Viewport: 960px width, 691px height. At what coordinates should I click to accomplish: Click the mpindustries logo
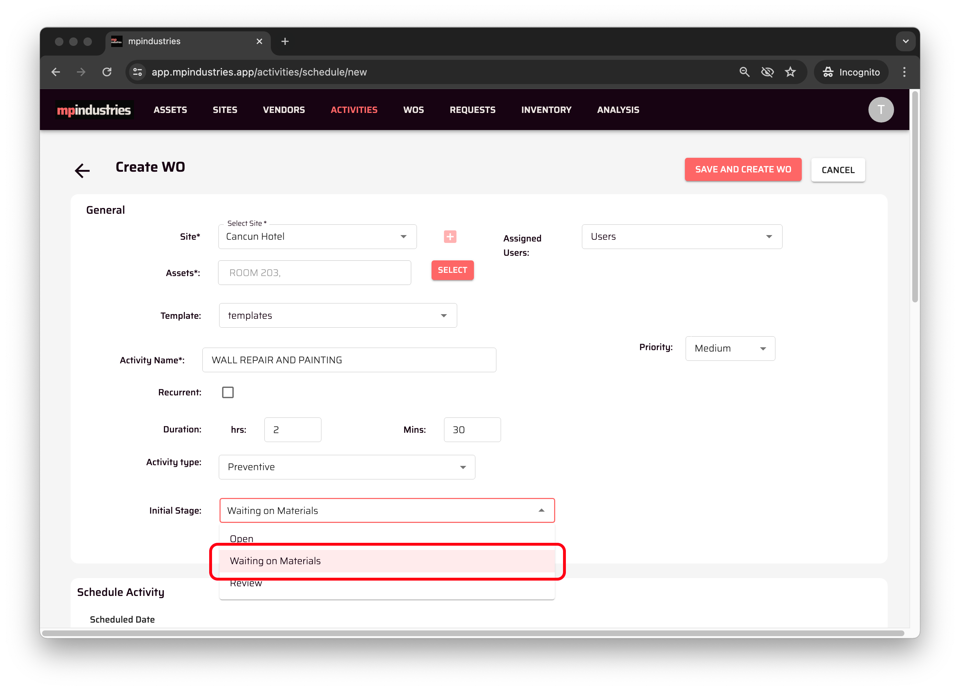(x=94, y=110)
